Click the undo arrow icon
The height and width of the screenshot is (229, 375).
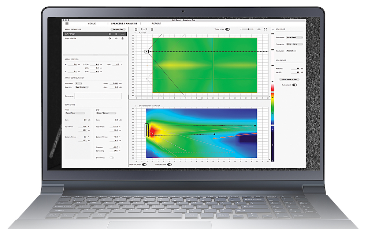point(142,29)
